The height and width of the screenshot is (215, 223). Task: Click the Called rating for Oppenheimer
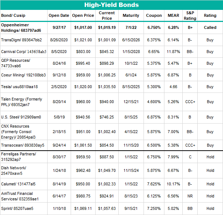pyautogui.click(x=210, y=27)
